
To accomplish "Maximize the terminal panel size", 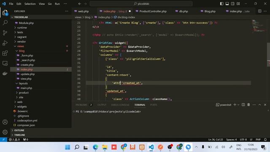I will pyautogui.click(x=260, y=105).
